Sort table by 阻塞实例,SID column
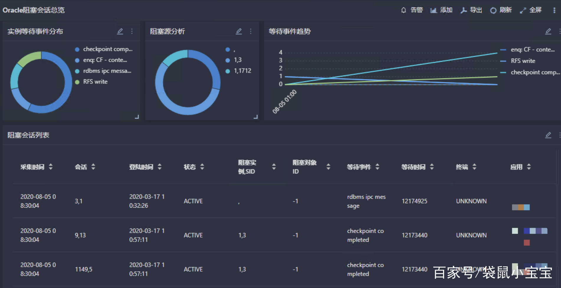The image size is (561, 288). coord(274,167)
